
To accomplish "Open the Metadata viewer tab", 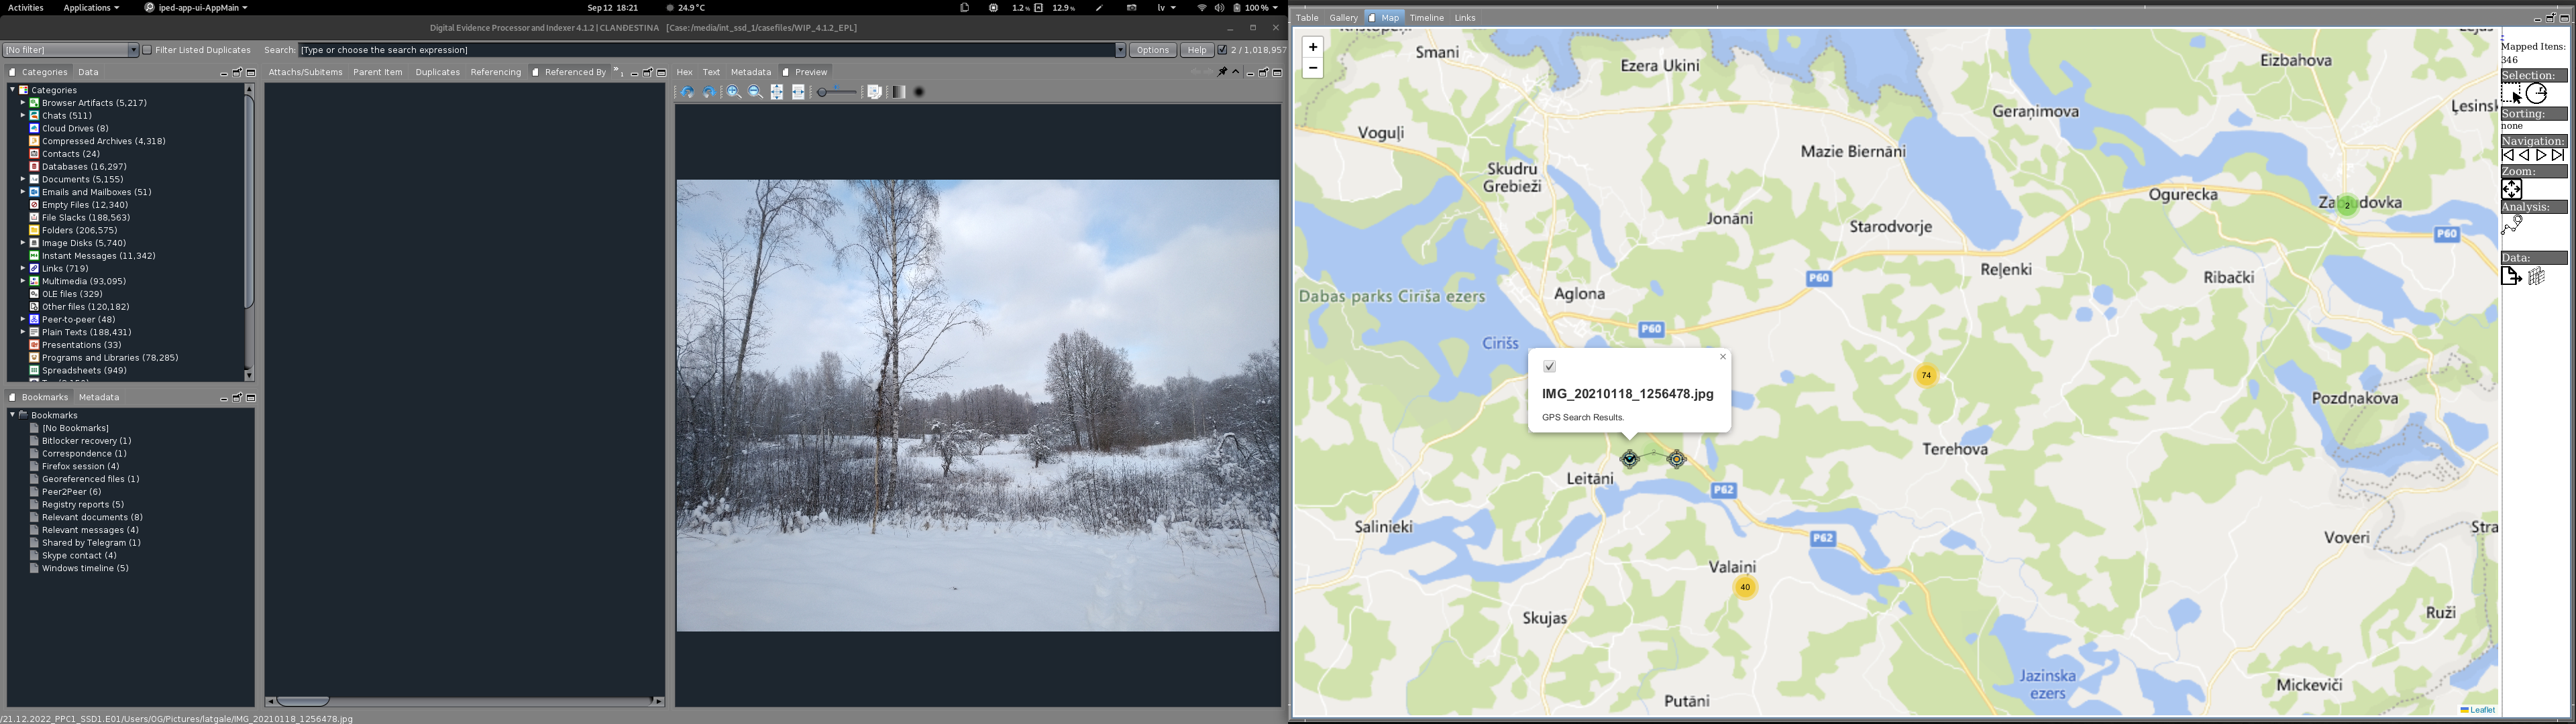I will point(750,72).
